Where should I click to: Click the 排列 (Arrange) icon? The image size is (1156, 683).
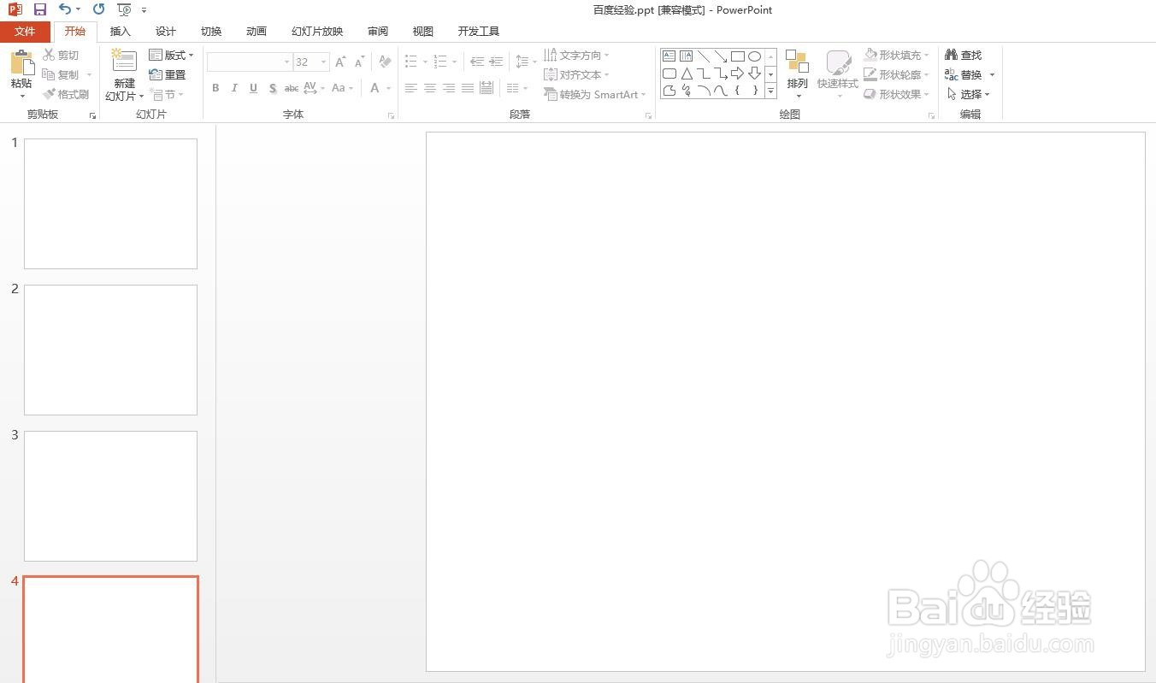(797, 62)
